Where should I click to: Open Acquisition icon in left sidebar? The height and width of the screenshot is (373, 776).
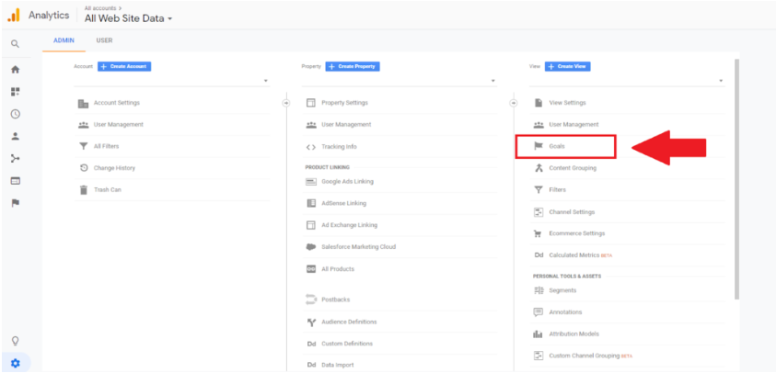point(15,158)
